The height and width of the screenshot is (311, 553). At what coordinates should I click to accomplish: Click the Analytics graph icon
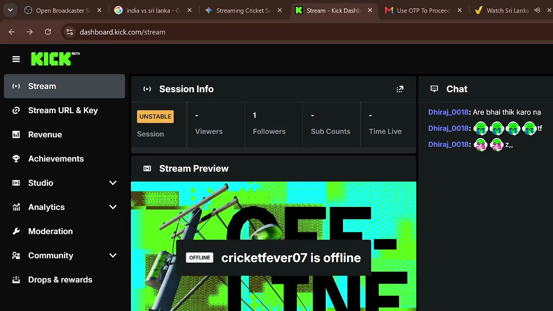[16, 207]
